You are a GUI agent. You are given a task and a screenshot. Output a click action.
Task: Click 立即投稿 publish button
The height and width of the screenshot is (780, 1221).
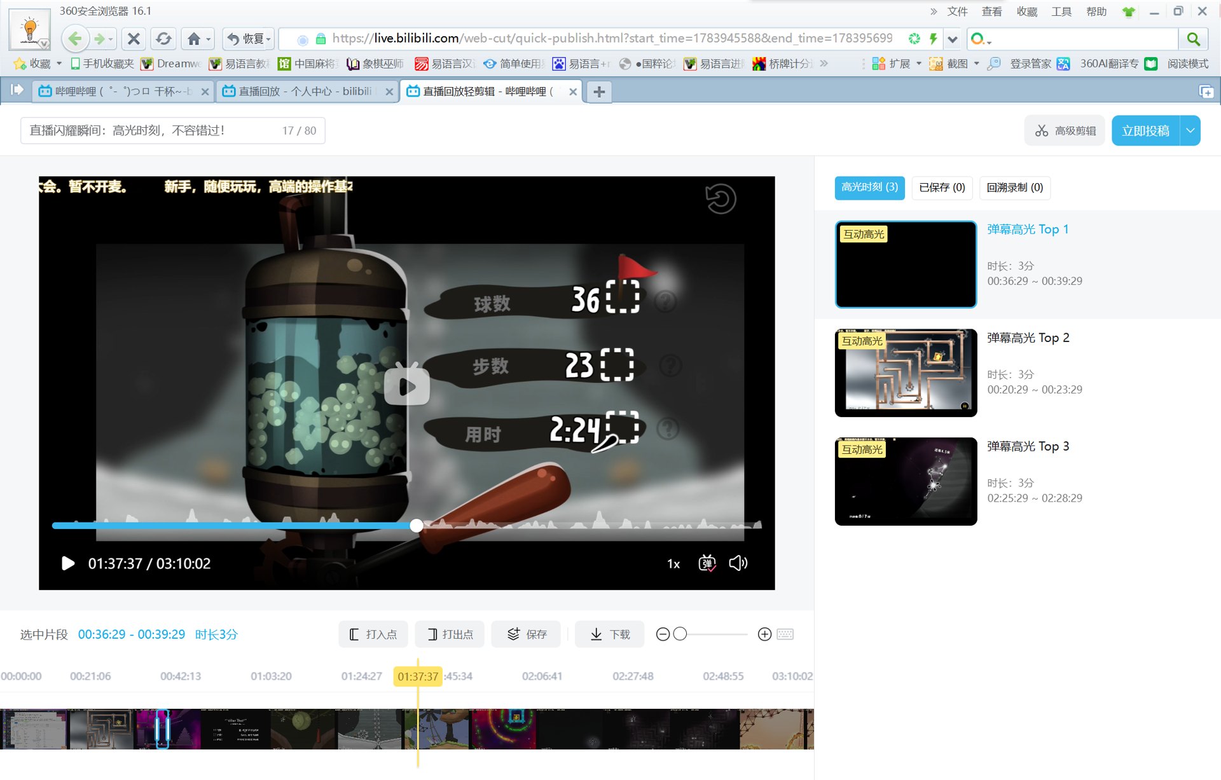(1145, 130)
